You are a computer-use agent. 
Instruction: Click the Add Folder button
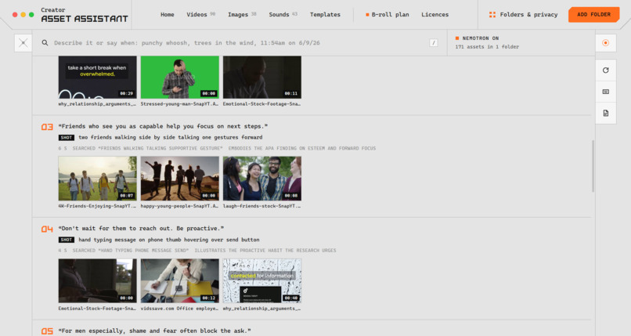[x=593, y=14]
